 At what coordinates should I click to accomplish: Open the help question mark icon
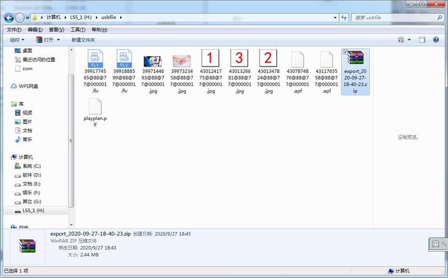[437, 40]
